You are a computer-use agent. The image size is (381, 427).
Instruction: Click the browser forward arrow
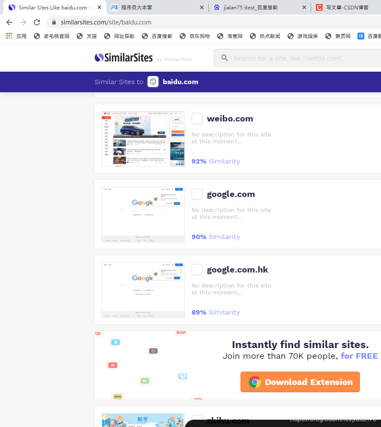24,22
